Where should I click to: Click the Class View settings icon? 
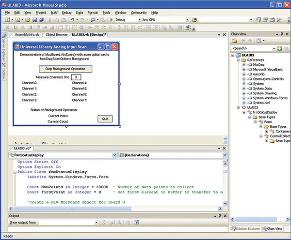(x=258, y=41)
